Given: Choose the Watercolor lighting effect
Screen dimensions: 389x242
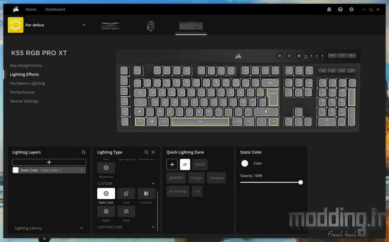Looking at the screenshot, I should [106, 168].
